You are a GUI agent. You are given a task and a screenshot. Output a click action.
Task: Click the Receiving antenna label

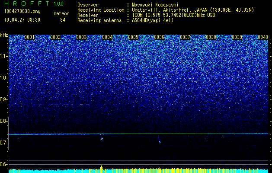(x=99, y=20)
